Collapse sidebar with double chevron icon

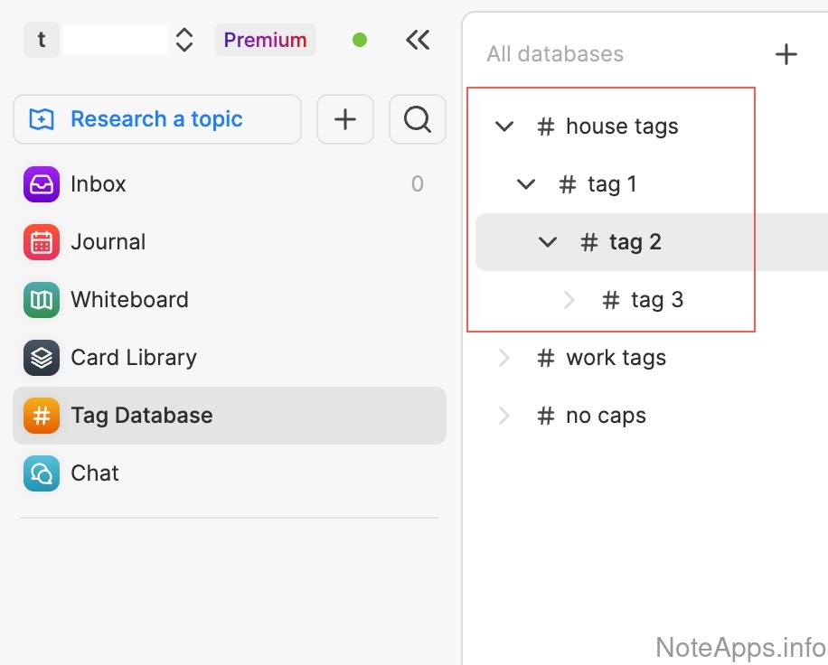[x=418, y=40]
